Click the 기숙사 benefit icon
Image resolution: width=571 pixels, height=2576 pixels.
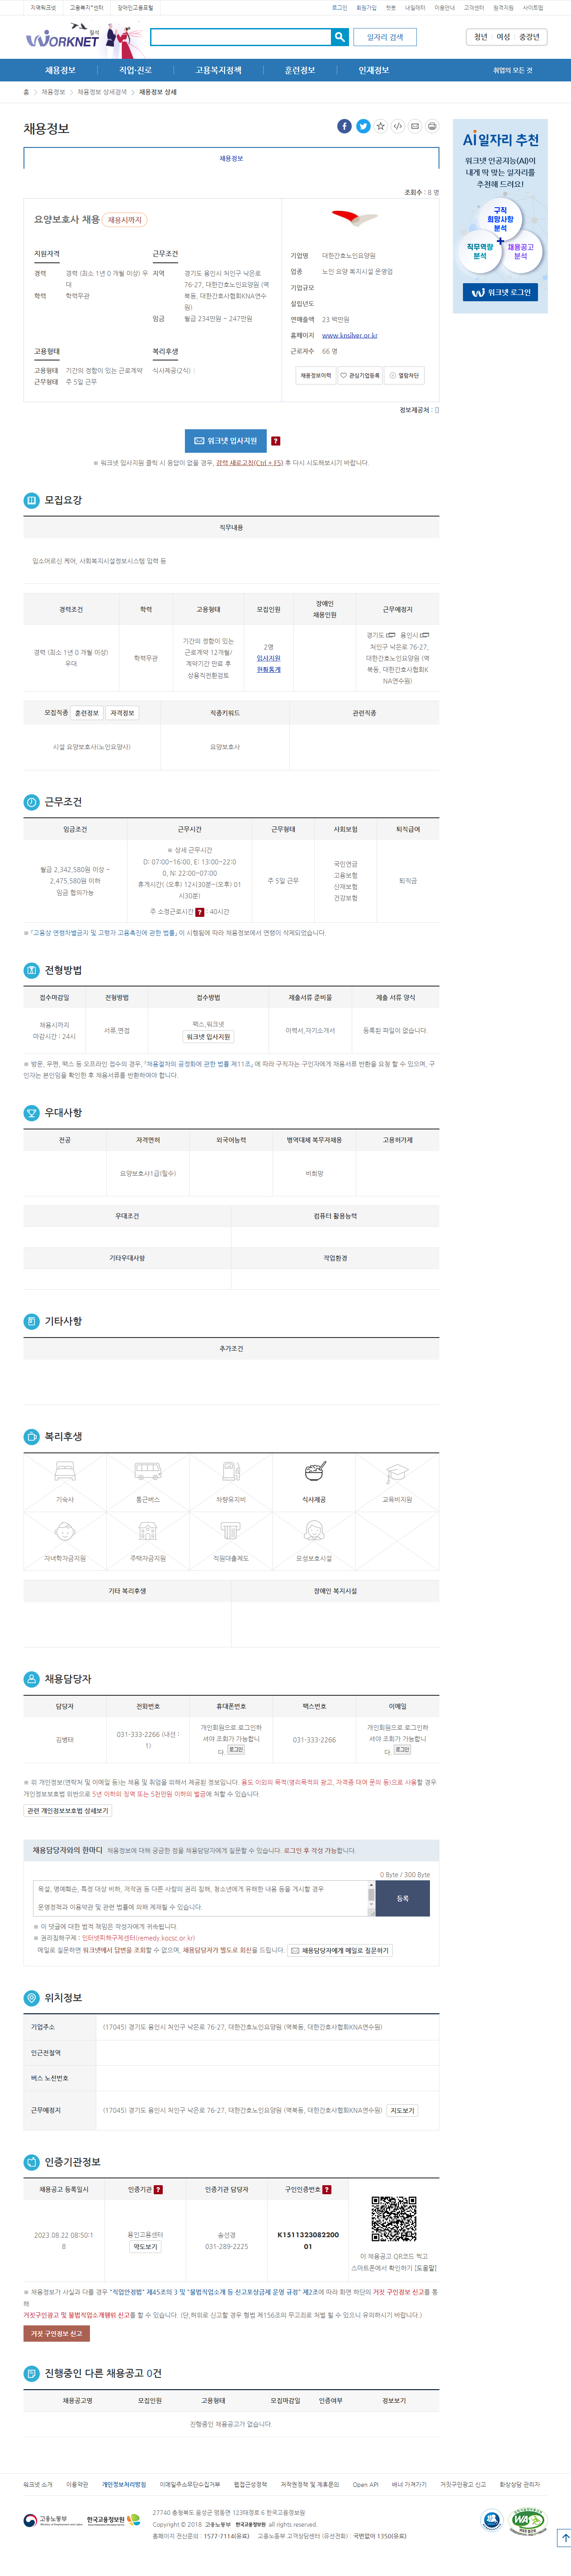65,1472
